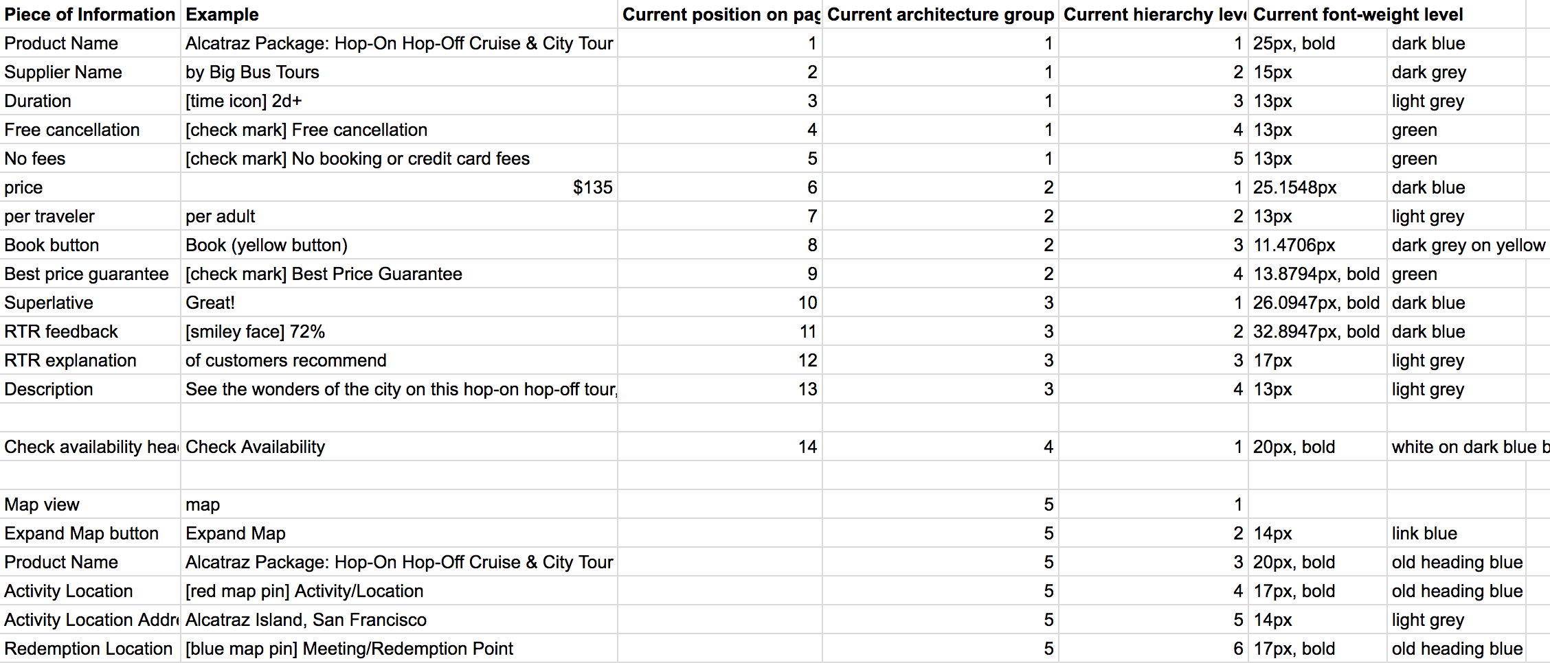Click the "Current architecture group" header cell
This screenshot has height=663, width=1550.
point(940,14)
